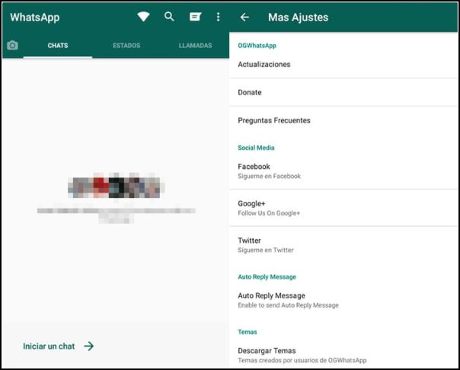Switch to the CHATS tab
The height and width of the screenshot is (370, 460).
(x=58, y=46)
